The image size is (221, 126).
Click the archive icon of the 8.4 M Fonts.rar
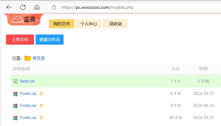coord(15,94)
